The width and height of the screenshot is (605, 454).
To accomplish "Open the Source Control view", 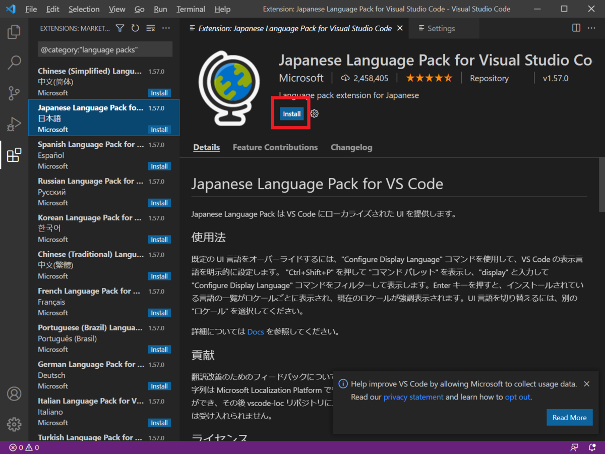I will 14,93.
